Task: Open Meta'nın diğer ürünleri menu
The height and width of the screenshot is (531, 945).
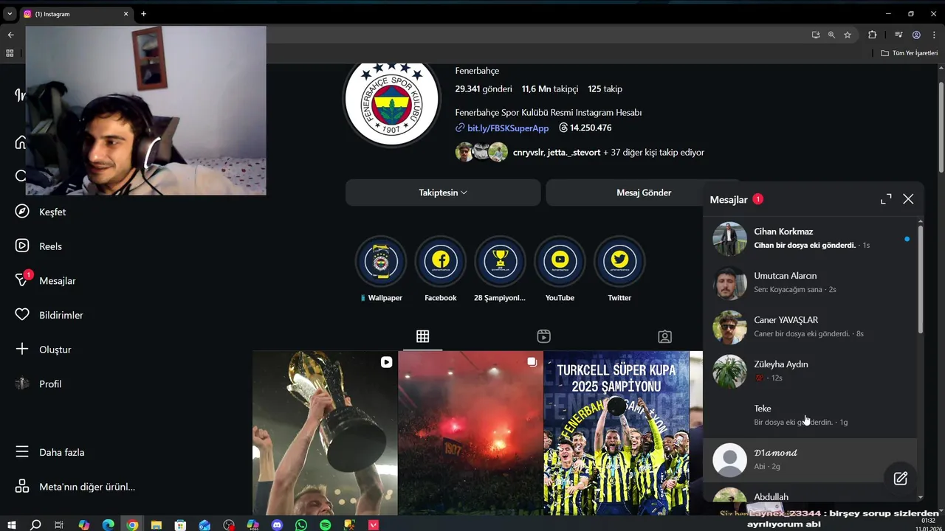Action: [75, 487]
